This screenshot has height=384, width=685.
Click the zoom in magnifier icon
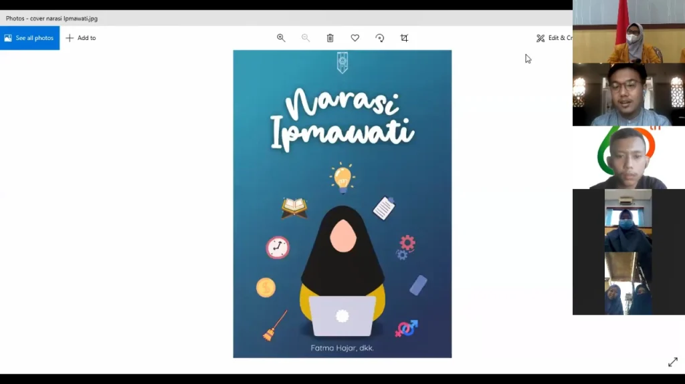pyautogui.click(x=281, y=38)
